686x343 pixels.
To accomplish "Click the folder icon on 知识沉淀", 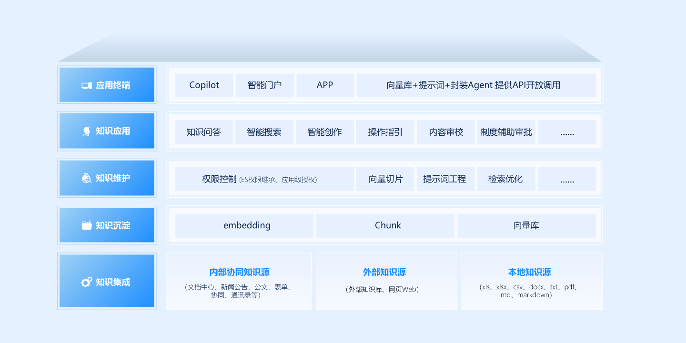I will [x=86, y=225].
